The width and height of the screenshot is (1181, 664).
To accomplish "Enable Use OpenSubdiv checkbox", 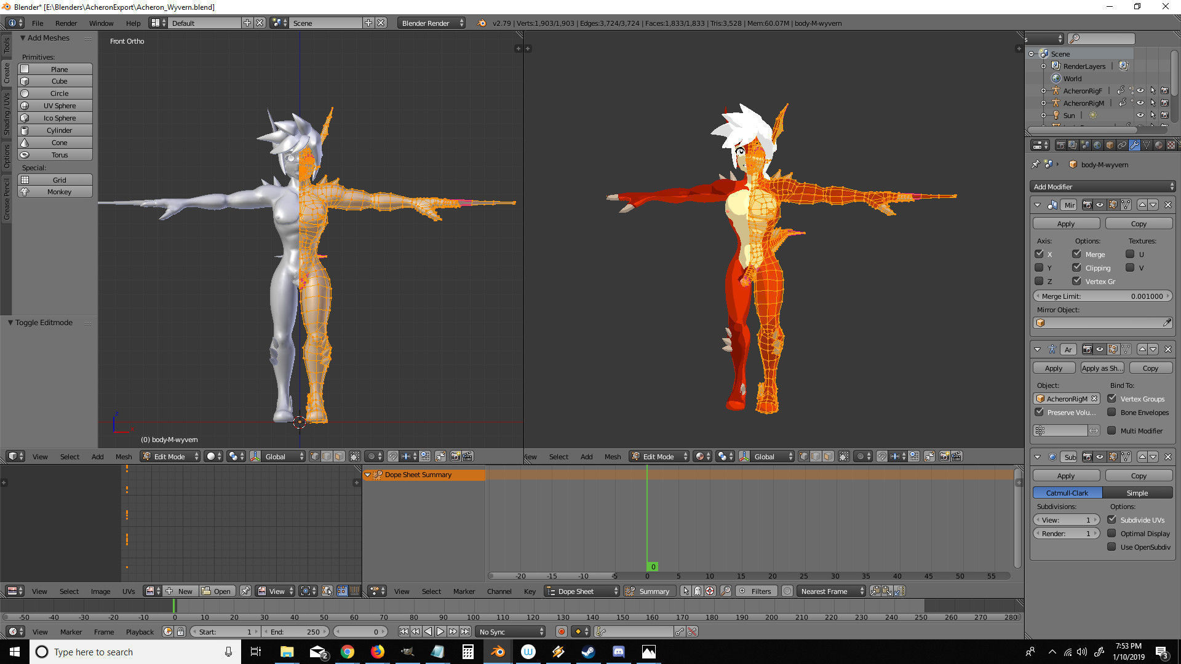I will (1111, 547).
